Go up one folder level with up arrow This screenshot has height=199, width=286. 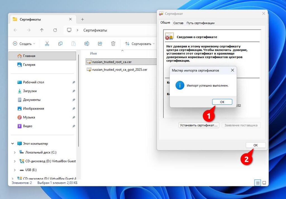(42, 30)
